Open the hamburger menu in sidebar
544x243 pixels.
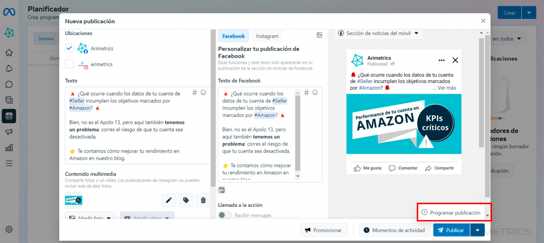[x=9, y=163]
